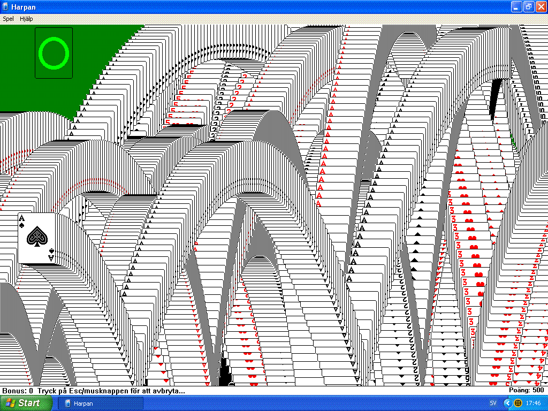Activate the Harpan taskbar button
Screen dimensions: 548x411
tap(100, 403)
